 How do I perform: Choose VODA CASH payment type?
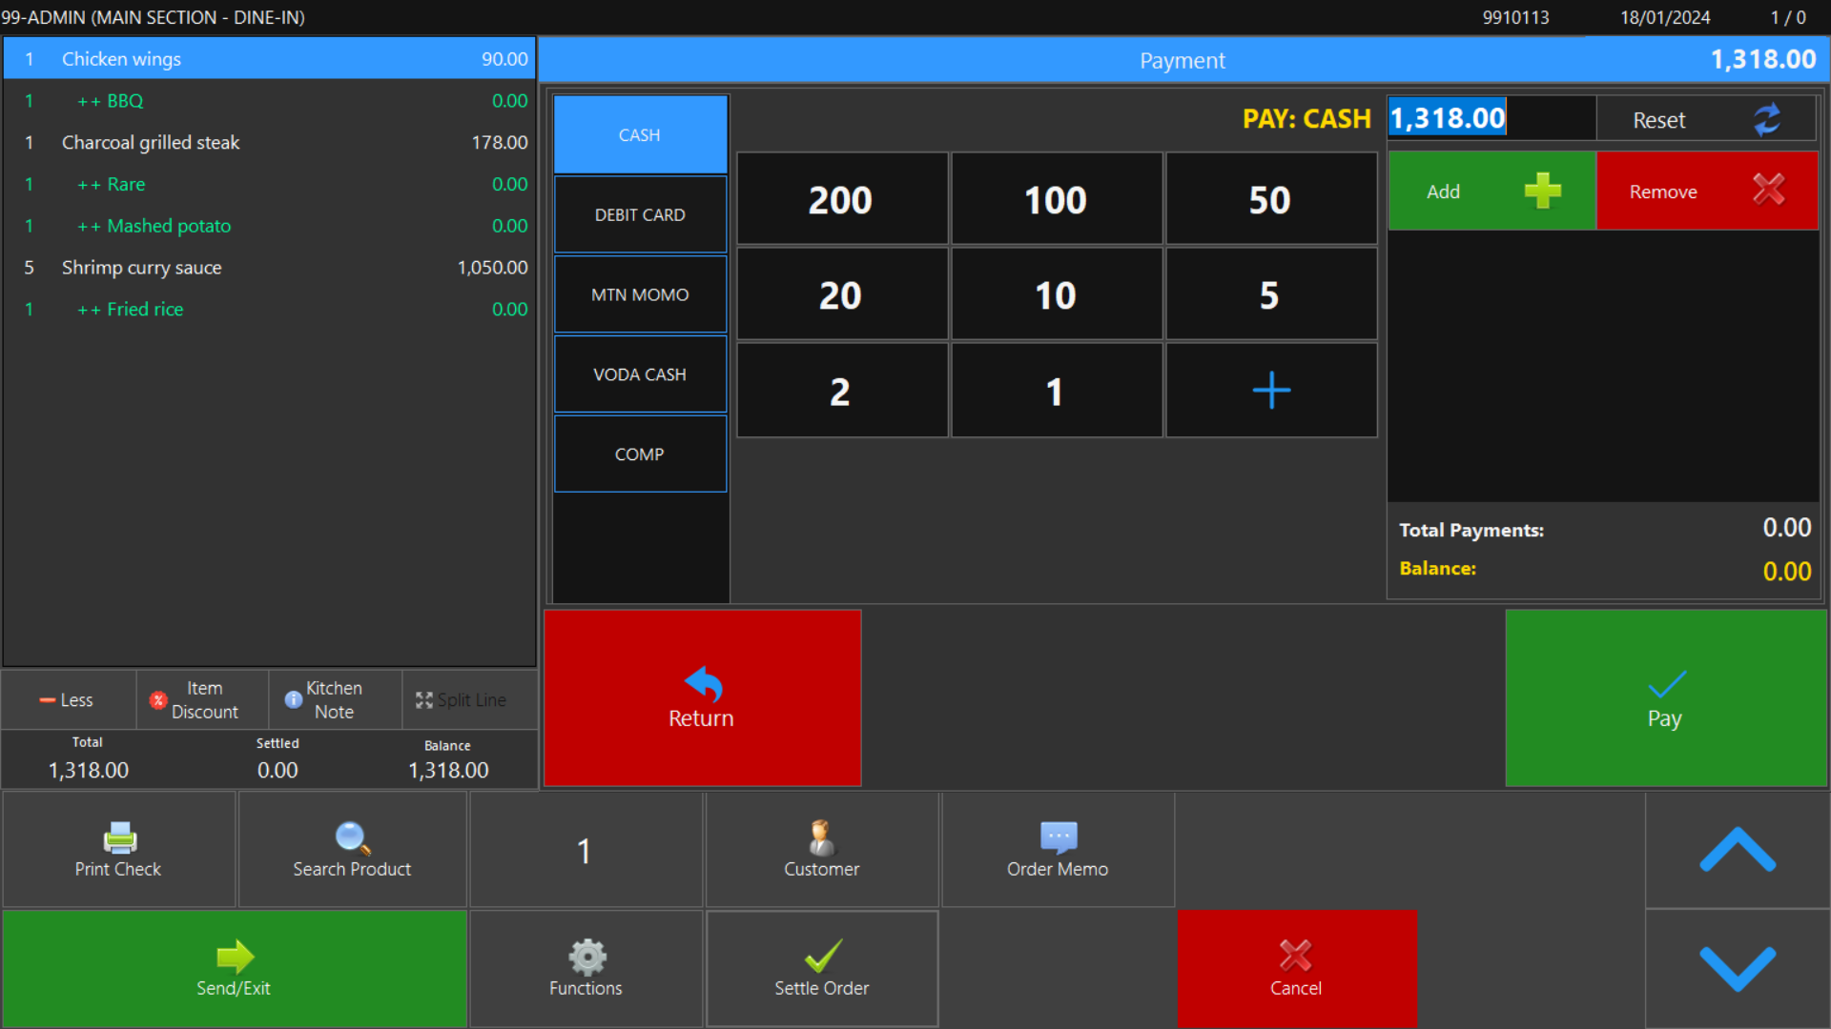click(640, 374)
